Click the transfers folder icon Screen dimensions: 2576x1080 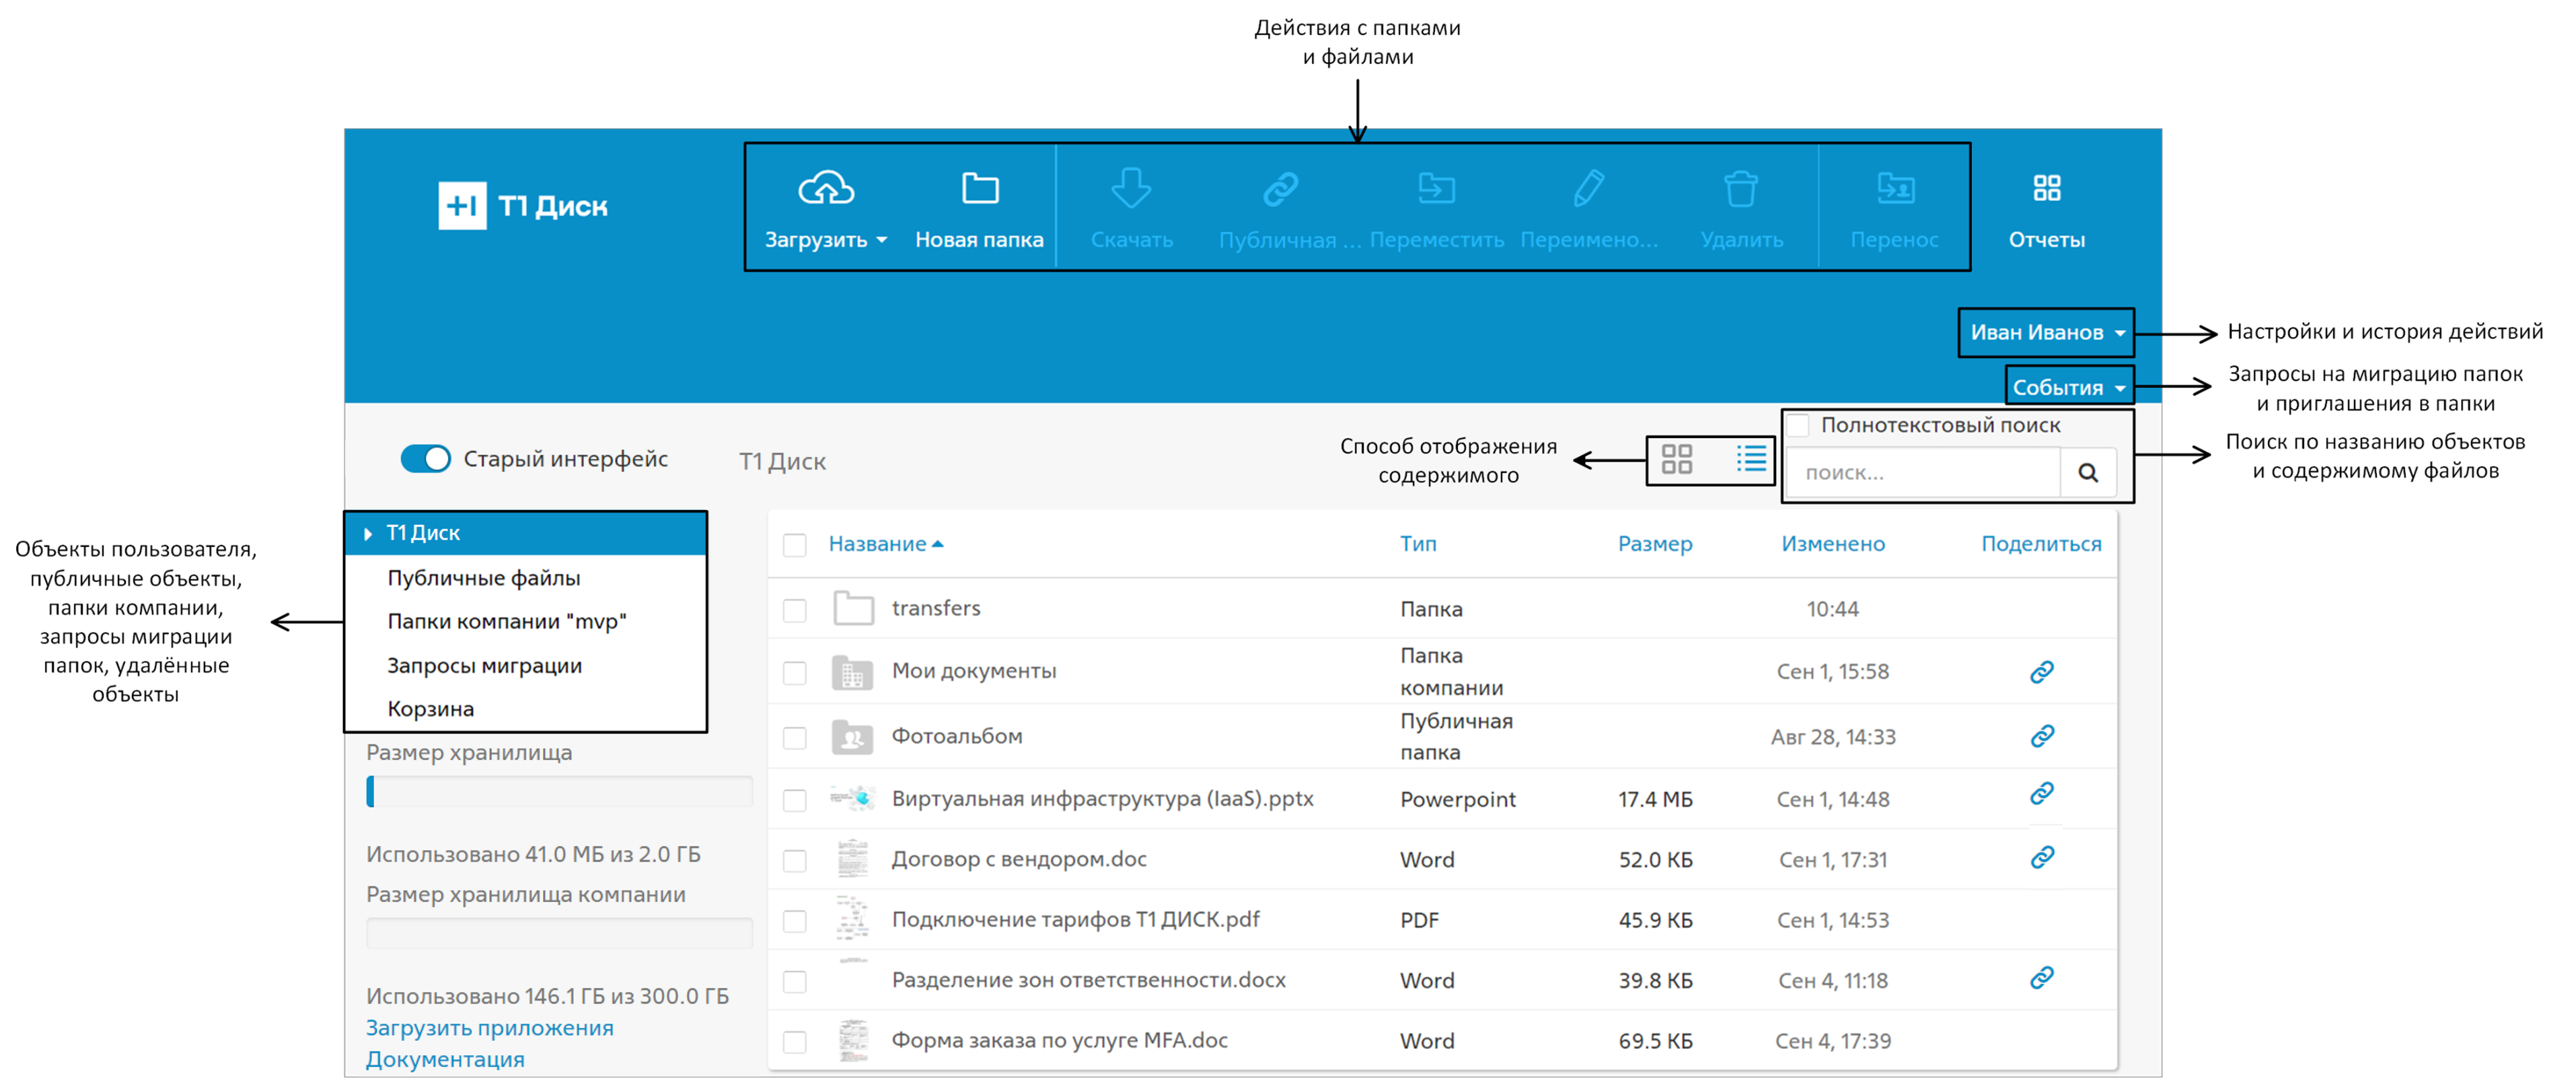(x=853, y=608)
